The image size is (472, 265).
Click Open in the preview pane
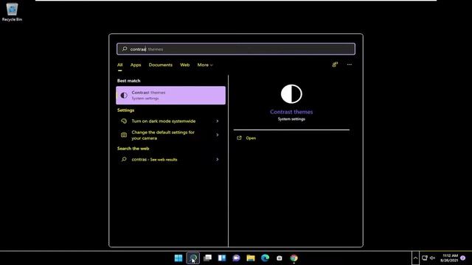[x=251, y=138]
